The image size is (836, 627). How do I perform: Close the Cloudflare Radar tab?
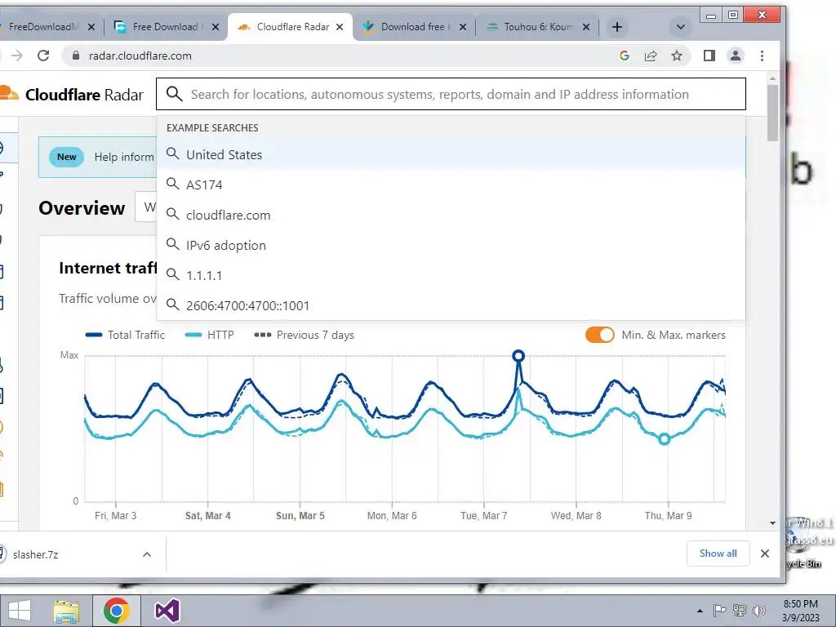(340, 27)
